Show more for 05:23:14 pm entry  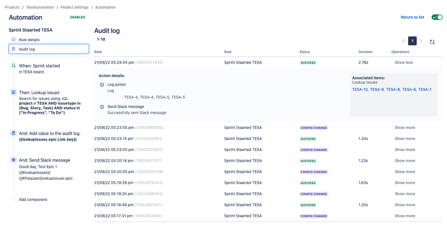point(405,139)
